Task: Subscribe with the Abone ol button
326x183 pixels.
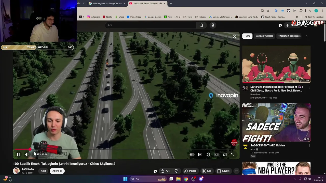Action: tap(57, 171)
